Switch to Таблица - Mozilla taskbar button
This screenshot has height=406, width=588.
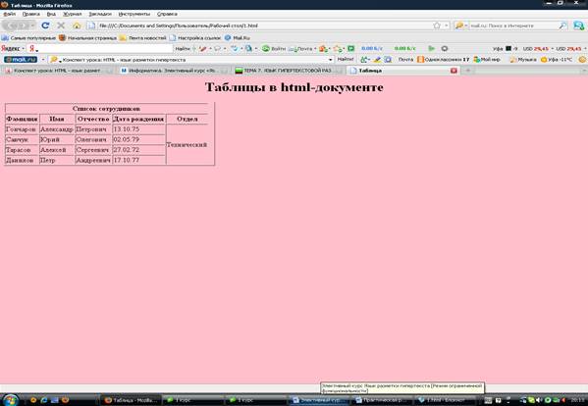click(x=132, y=400)
